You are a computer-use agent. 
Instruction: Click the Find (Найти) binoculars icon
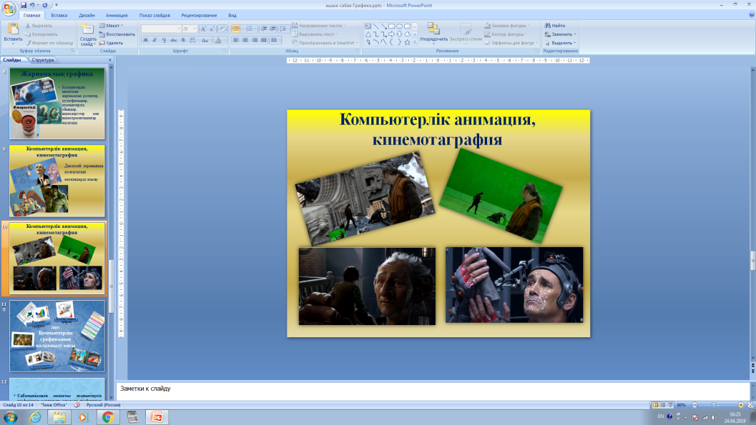point(547,26)
